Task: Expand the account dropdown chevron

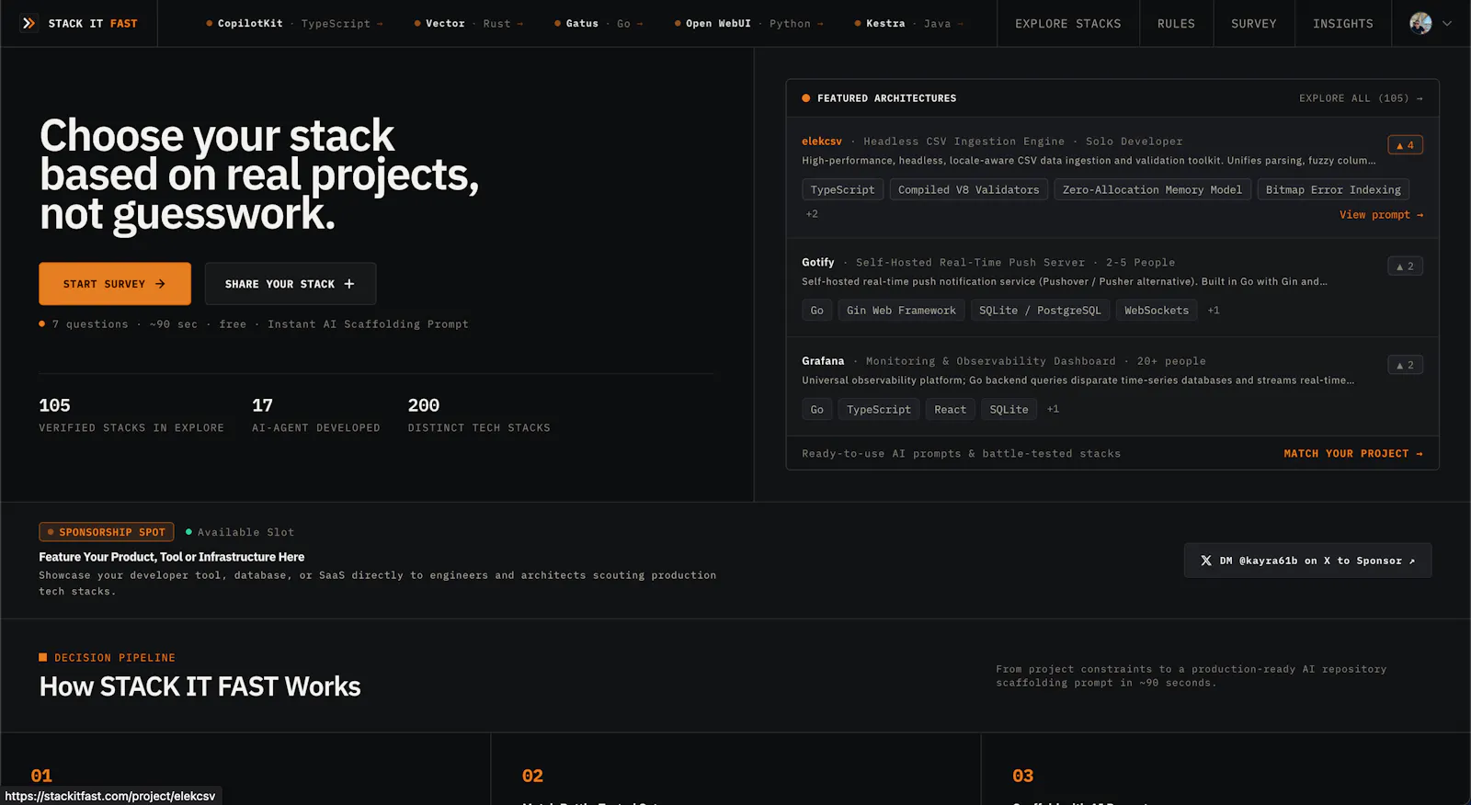Action: click(1447, 24)
